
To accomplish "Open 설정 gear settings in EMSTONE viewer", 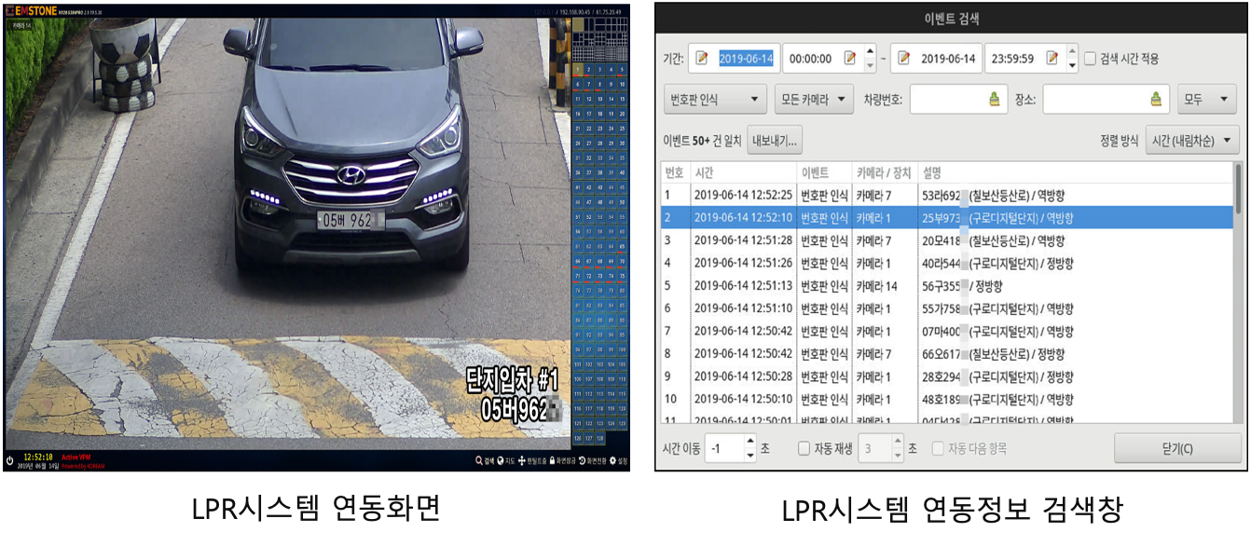I will (x=619, y=461).
